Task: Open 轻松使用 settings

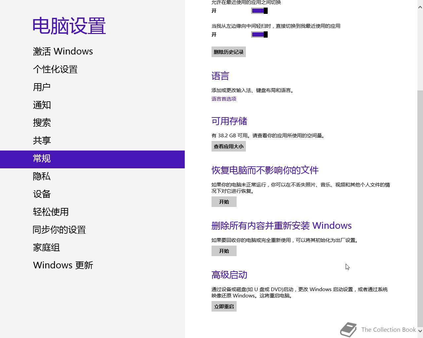Action: (x=51, y=212)
